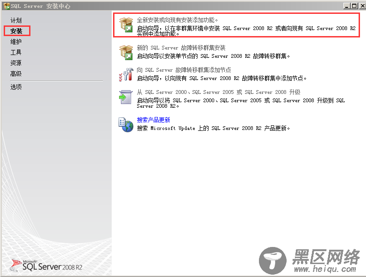Click the search product updates globe icon
The height and width of the screenshot is (277, 366).
point(126,125)
